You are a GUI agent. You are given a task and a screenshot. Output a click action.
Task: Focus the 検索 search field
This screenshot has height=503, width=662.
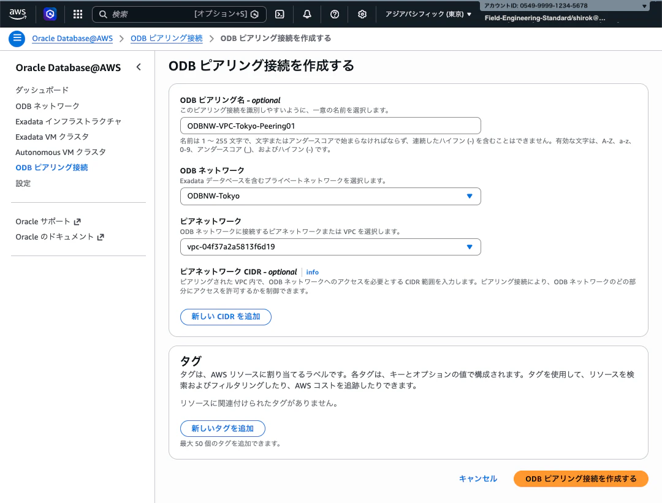coord(179,14)
